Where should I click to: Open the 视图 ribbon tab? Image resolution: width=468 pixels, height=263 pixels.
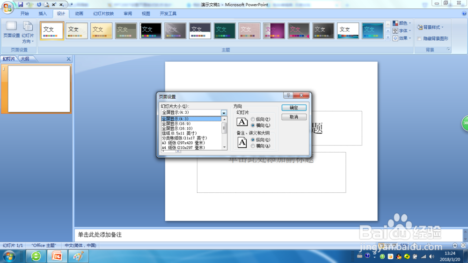(146, 14)
